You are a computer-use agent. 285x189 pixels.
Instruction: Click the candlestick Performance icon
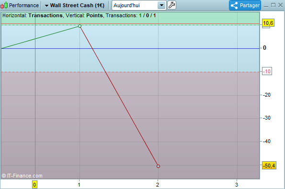(4, 5)
